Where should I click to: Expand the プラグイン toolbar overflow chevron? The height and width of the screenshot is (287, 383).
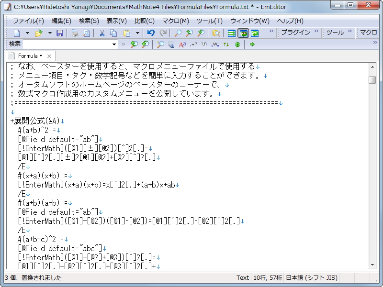pos(316,31)
